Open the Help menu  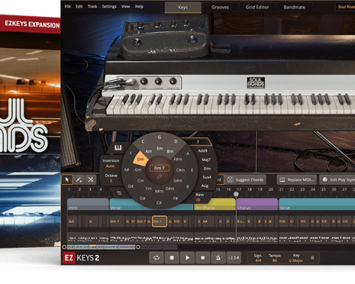pos(139,6)
